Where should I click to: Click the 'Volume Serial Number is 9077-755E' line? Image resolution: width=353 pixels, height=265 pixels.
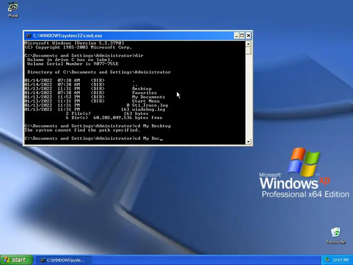pos(73,64)
